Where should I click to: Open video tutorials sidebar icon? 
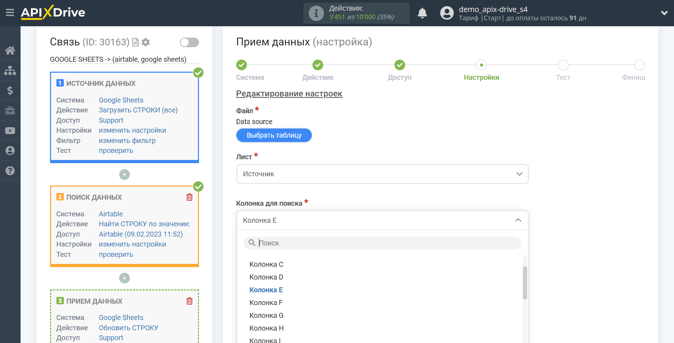[x=10, y=131]
